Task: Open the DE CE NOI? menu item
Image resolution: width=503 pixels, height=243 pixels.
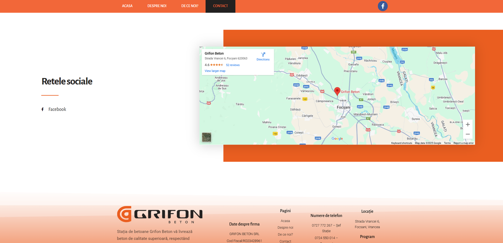Action: (x=190, y=6)
